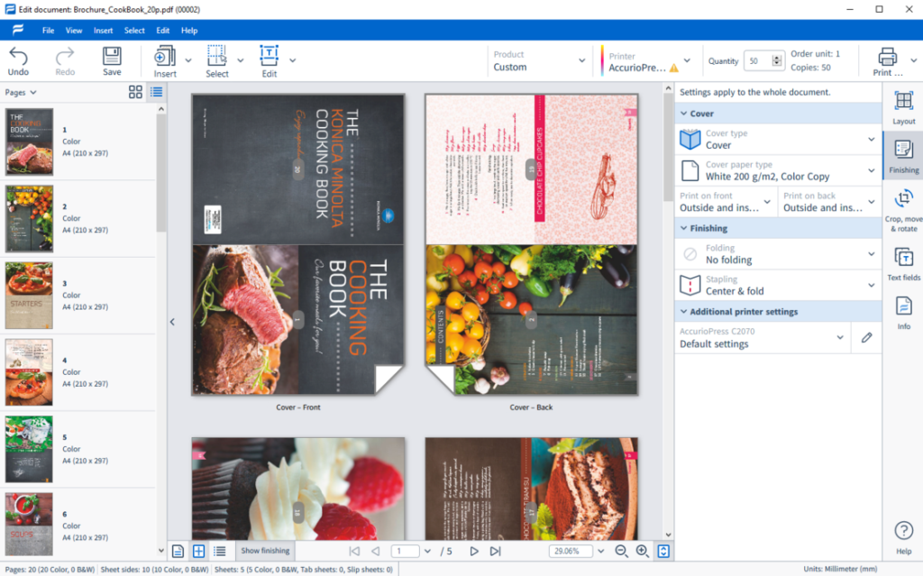Open the Insert menu
The width and height of the screenshot is (923, 576).
click(103, 31)
